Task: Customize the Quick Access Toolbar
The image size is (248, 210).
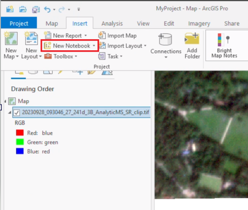Action: click(x=79, y=9)
